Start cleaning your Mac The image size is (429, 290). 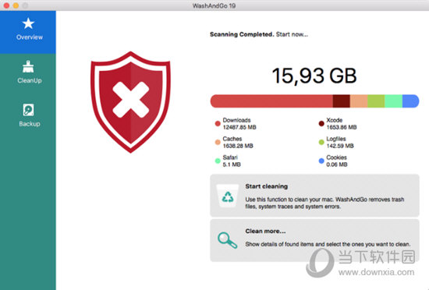point(314,196)
